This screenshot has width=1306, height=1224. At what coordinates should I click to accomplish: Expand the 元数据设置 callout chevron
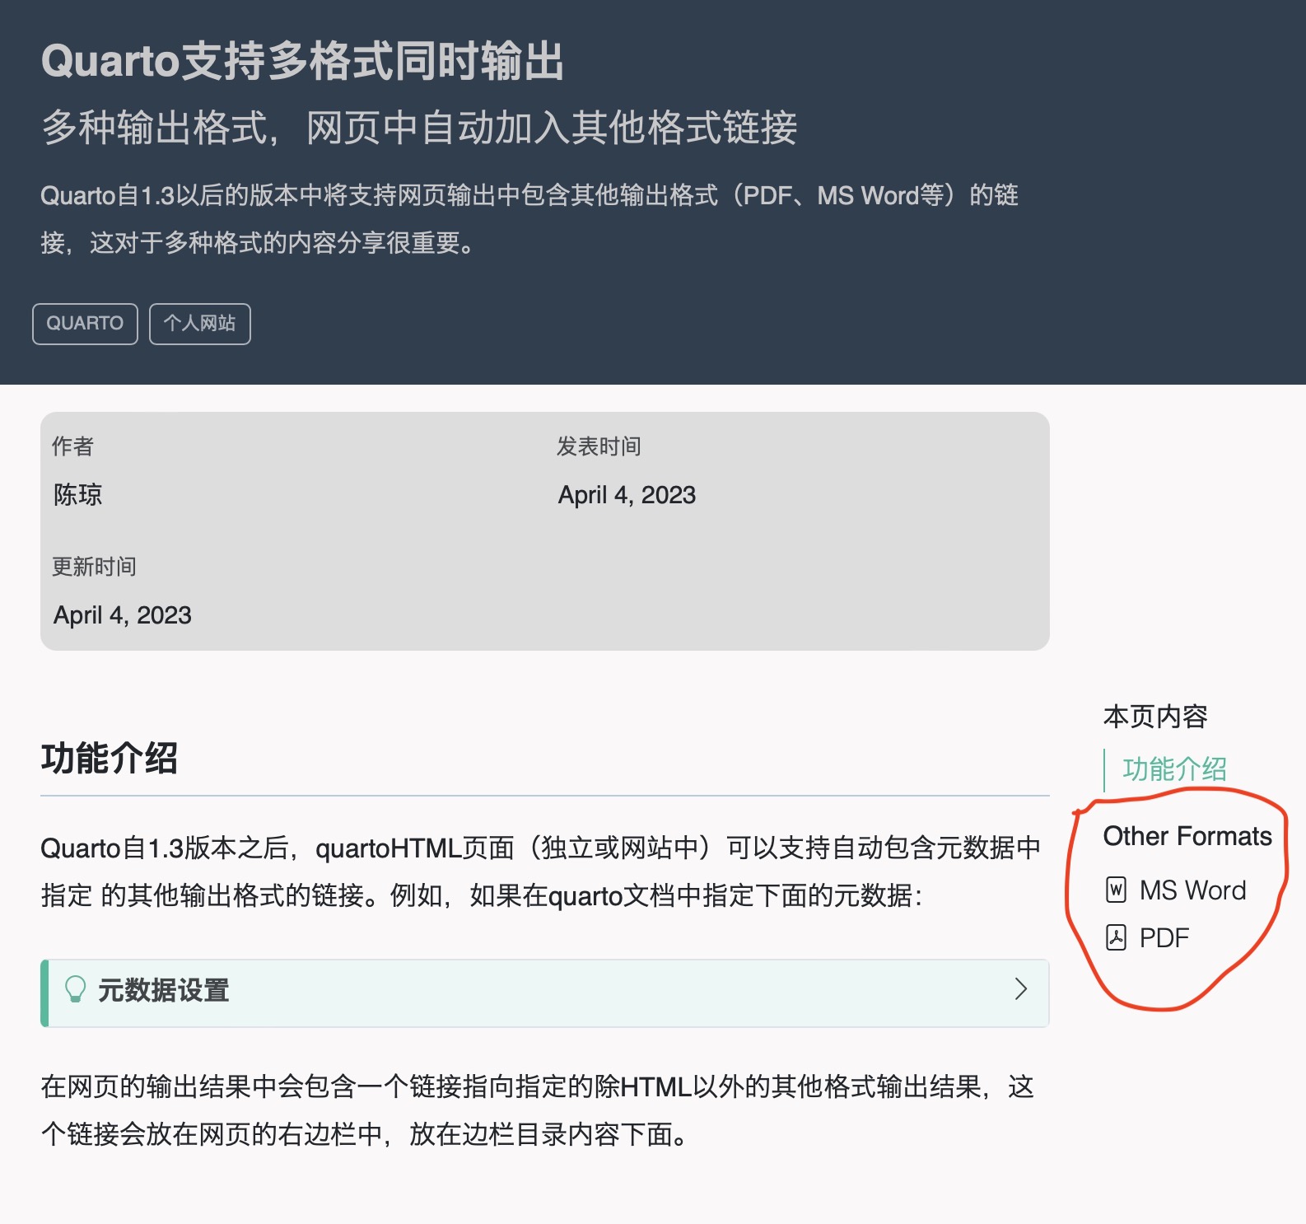pos(1021,989)
